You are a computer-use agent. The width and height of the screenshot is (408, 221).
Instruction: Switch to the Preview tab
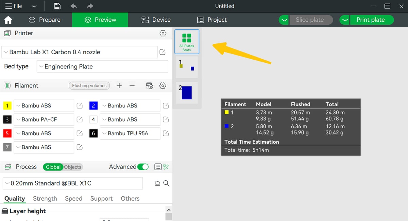pos(100,20)
